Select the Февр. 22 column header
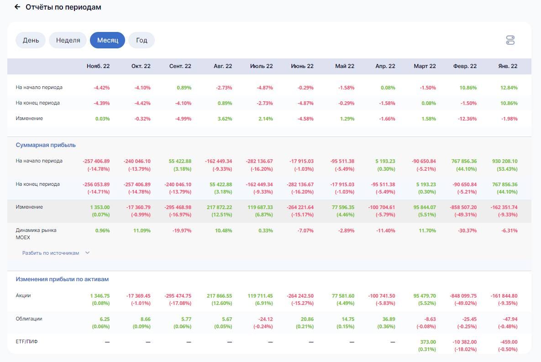This screenshot has width=541, height=362. [465, 66]
